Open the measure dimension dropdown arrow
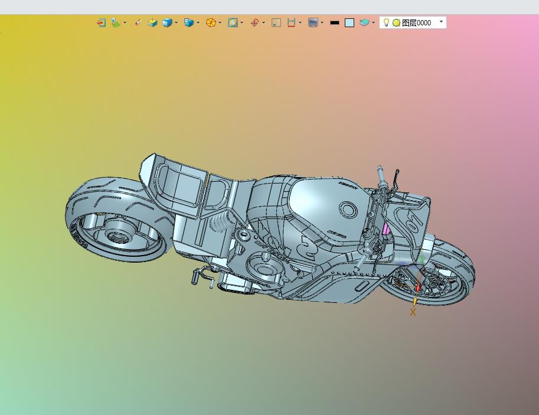Image resolution: width=539 pixels, height=415 pixels. click(x=300, y=22)
